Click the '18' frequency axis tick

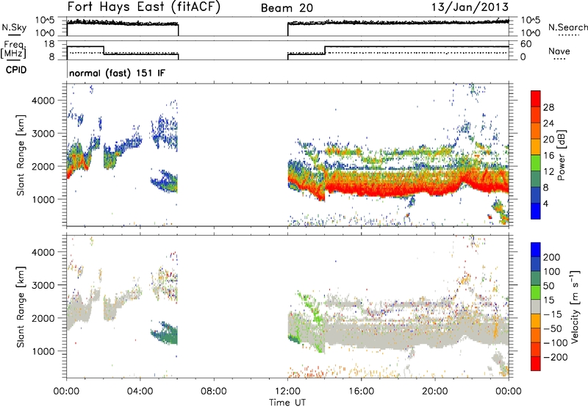(x=49, y=44)
